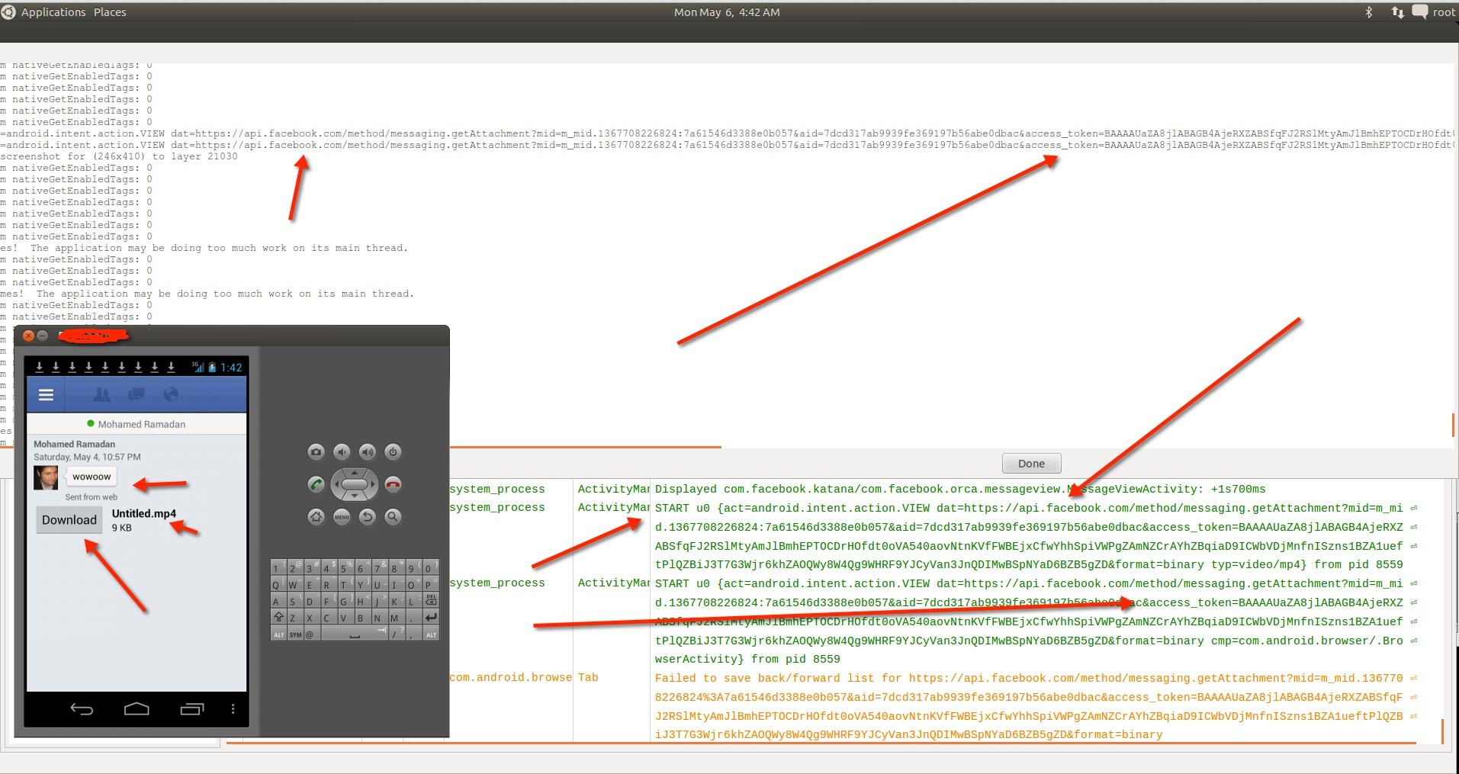Click left ALT key on emulator keyboard
The width and height of the screenshot is (1459, 774).
pyautogui.click(x=278, y=634)
